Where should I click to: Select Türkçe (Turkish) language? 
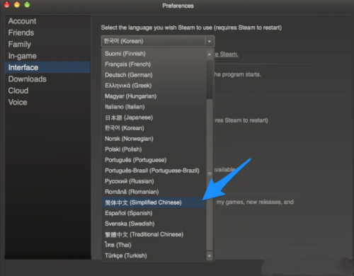(x=154, y=255)
